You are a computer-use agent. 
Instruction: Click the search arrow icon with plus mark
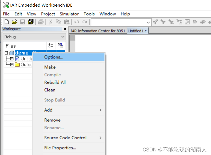pos(171,22)
